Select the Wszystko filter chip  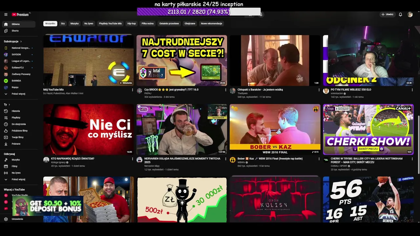coord(50,24)
